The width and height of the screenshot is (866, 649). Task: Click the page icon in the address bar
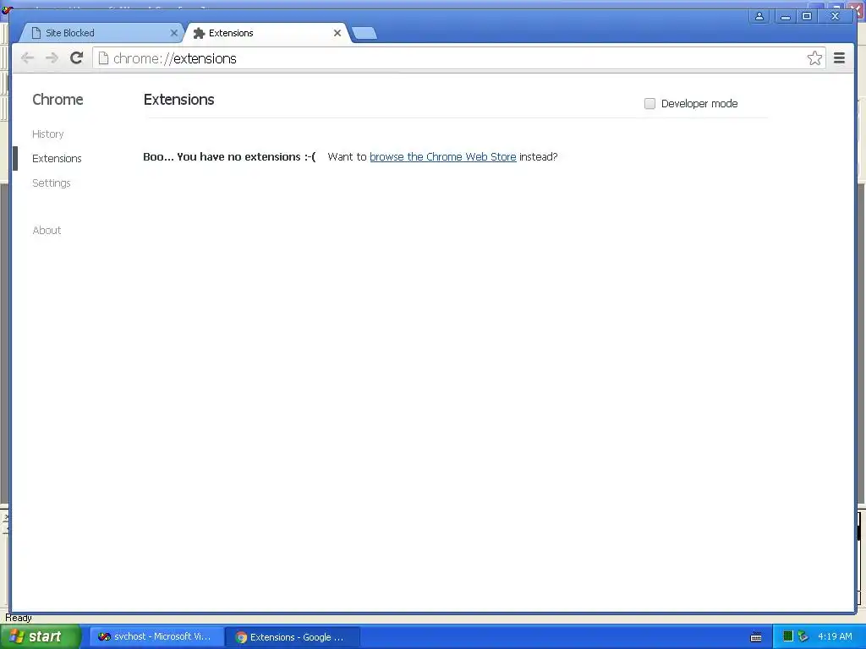pyautogui.click(x=103, y=58)
